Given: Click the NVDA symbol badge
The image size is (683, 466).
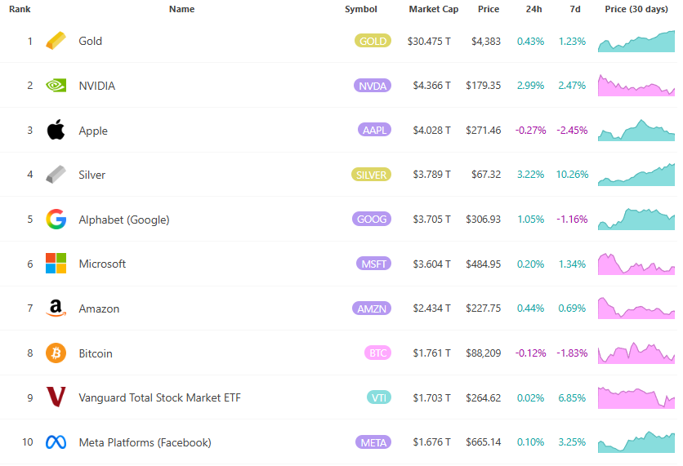Looking at the screenshot, I should (373, 86).
